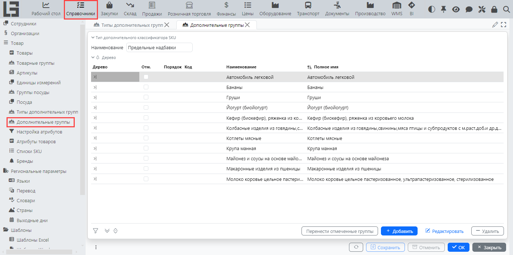The height and width of the screenshot is (255, 513).
Task: Switch to Типы дополнительных групп tab
Action: 129,25
